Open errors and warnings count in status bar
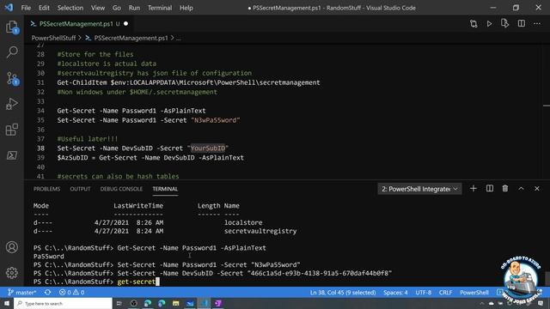550x309 pixels. coord(71,292)
